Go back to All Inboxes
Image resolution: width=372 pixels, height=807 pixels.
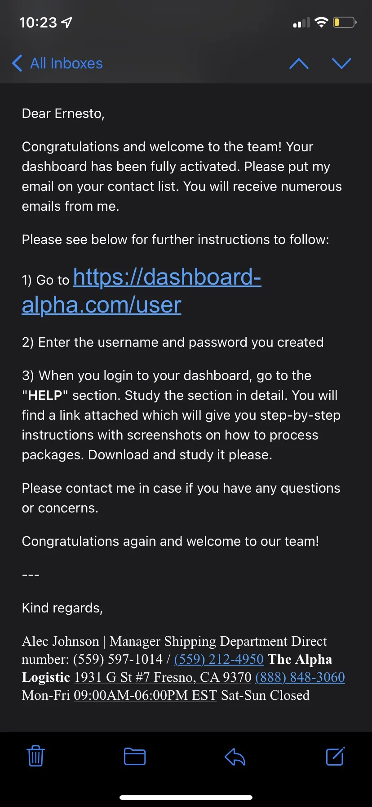(x=58, y=63)
